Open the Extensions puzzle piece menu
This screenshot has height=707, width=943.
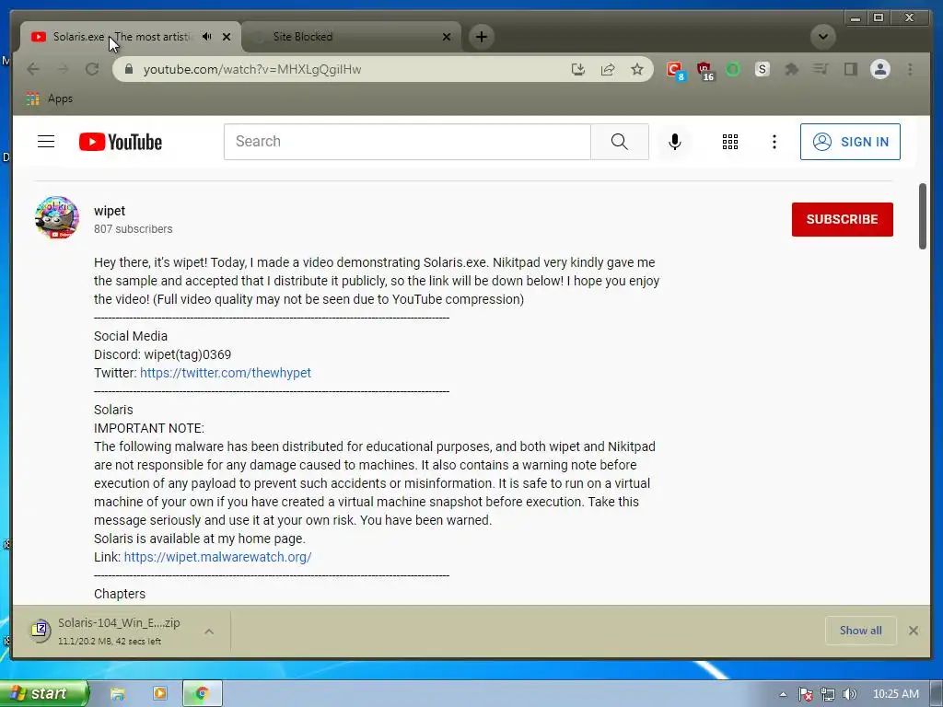pos(791,69)
